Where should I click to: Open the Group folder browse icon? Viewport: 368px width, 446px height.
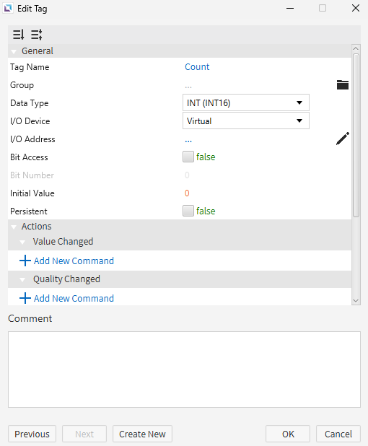tap(343, 84)
